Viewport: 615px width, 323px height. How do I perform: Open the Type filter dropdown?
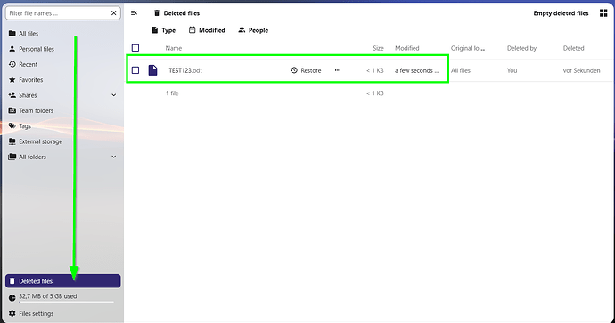pyautogui.click(x=164, y=30)
